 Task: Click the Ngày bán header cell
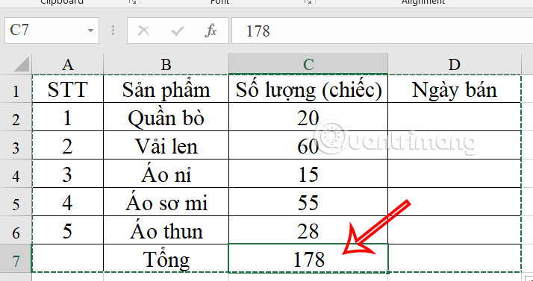[x=455, y=89]
